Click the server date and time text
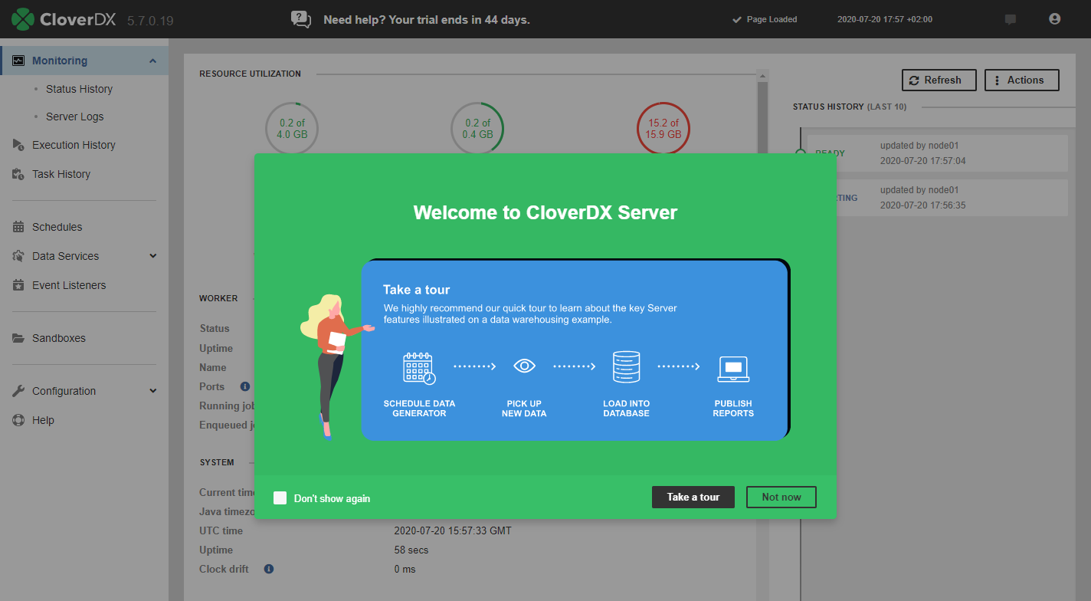This screenshot has height=601, width=1091. pyautogui.click(x=885, y=19)
